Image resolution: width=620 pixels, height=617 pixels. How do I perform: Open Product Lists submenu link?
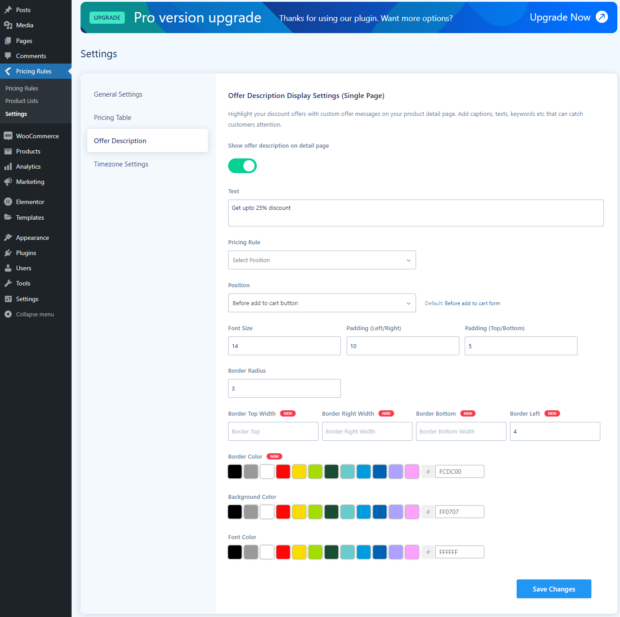point(22,101)
